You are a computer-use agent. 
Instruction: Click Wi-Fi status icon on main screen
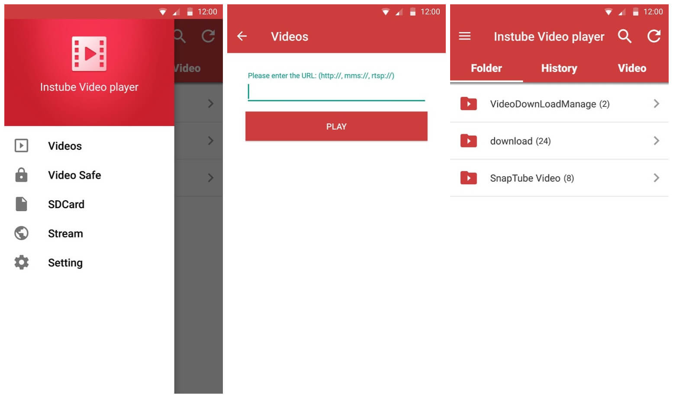click(x=609, y=12)
